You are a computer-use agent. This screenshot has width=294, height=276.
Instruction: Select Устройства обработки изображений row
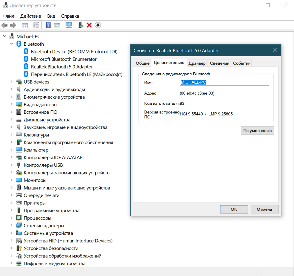[x=62, y=256]
